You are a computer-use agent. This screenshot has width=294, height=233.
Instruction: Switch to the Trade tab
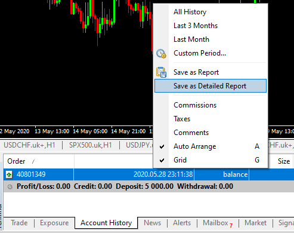point(19,223)
